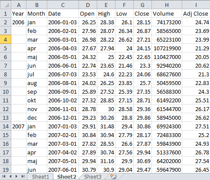Viewport: 210px width, 180px height.
Task: Go to the last sheet tab arrow
Action: [23, 177]
